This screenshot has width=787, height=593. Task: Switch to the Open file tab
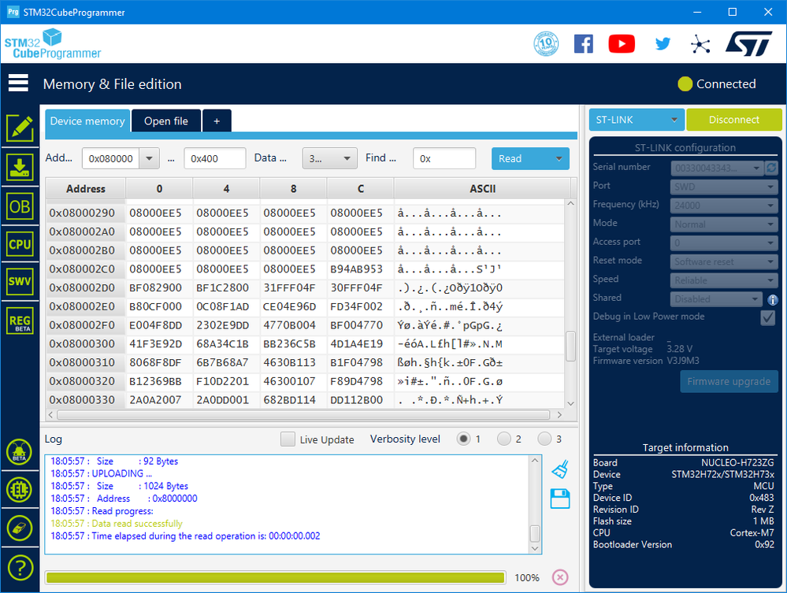tap(166, 121)
